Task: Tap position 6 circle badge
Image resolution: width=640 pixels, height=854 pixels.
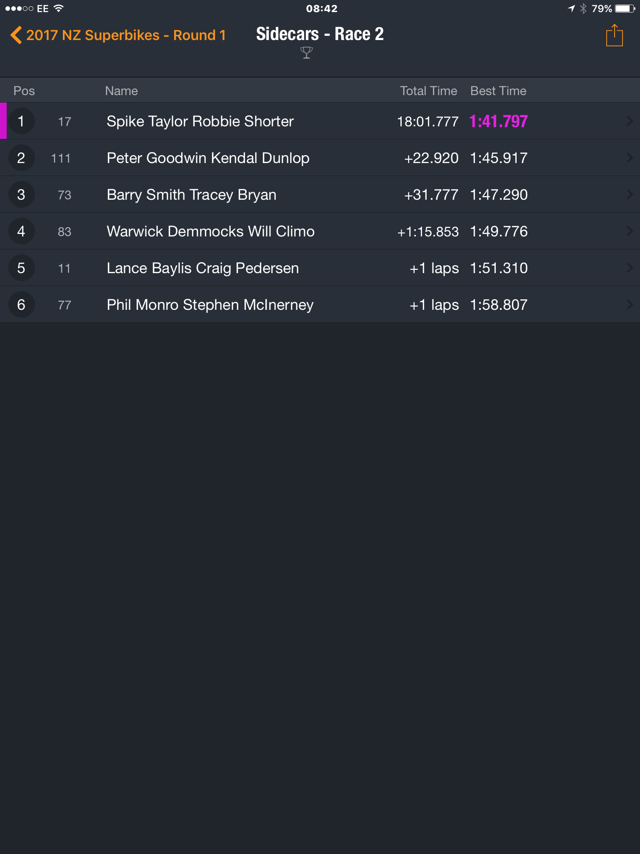Action: click(21, 305)
